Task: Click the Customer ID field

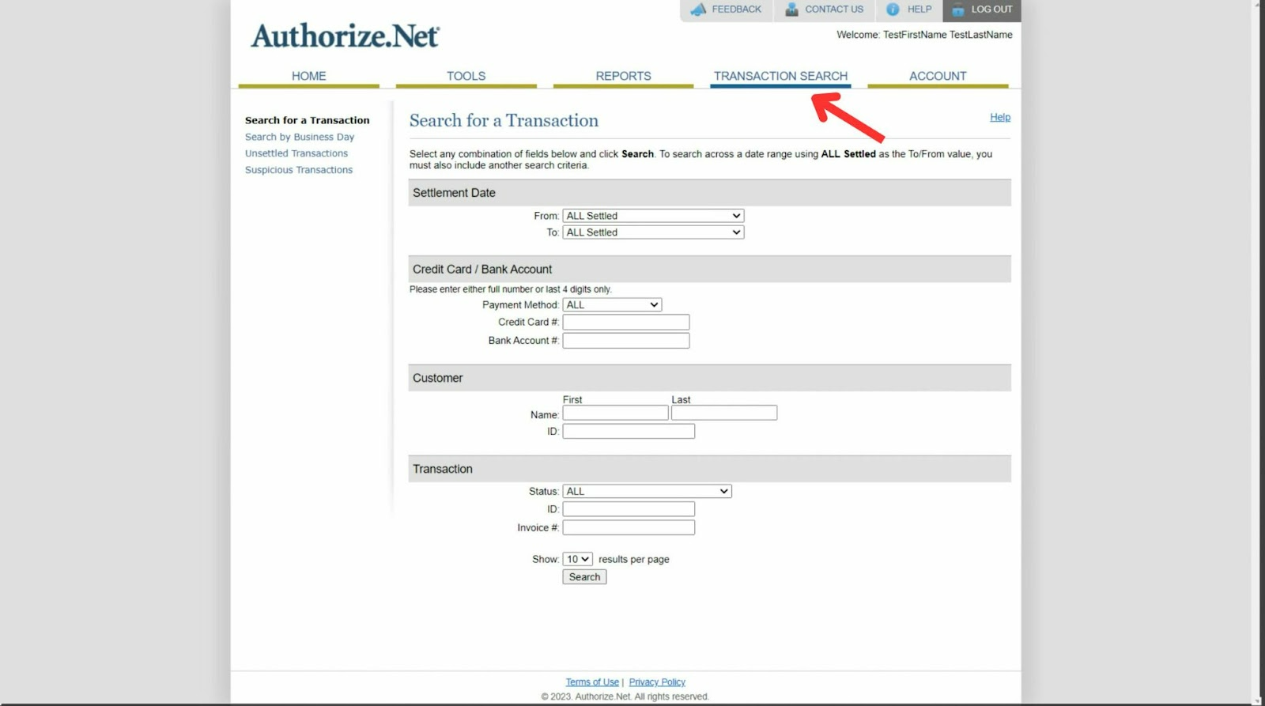Action: pos(629,432)
